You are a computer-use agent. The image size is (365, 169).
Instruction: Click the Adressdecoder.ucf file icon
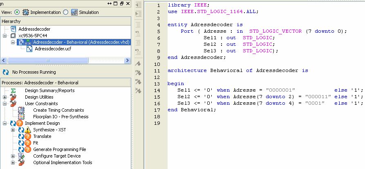(29, 49)
